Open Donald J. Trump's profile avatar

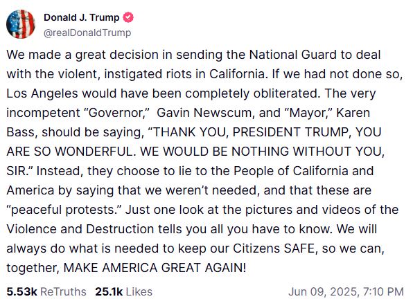pyautogui.click(x=21, y=24)
